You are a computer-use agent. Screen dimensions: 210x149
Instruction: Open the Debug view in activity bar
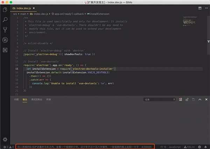(x=5, y=40)
